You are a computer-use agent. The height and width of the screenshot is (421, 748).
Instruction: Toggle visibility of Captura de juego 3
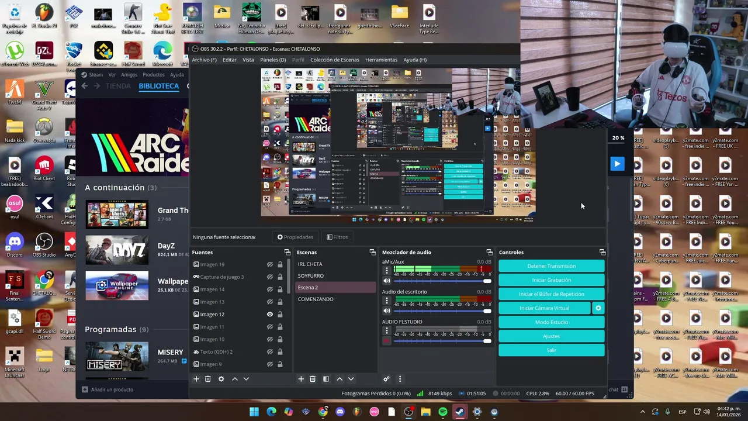(x=270, y=277)
